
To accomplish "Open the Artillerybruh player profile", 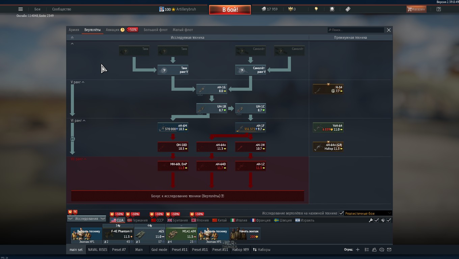I will pyautogui.click(x=178, y=9).
